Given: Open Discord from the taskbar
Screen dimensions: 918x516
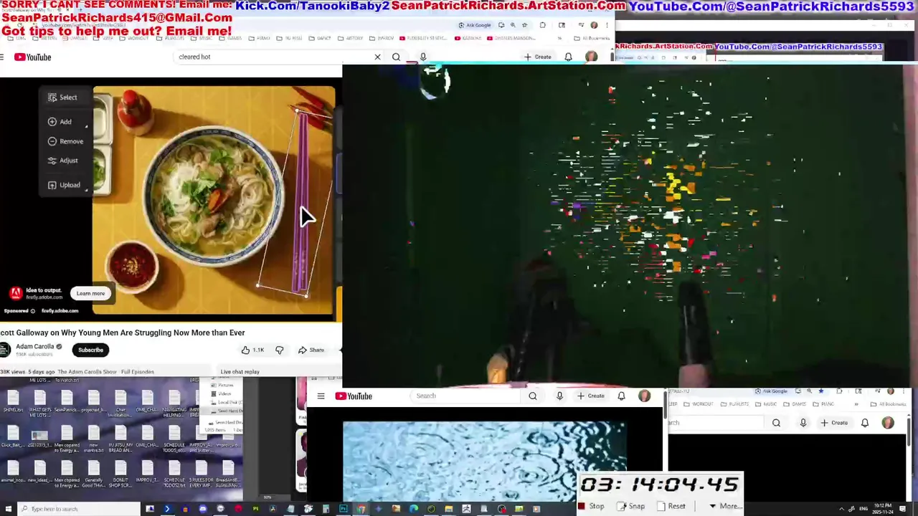Looking at the screenshot, I should tap(202, 509).
